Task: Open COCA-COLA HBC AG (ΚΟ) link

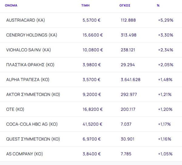Action: [32, 124]
